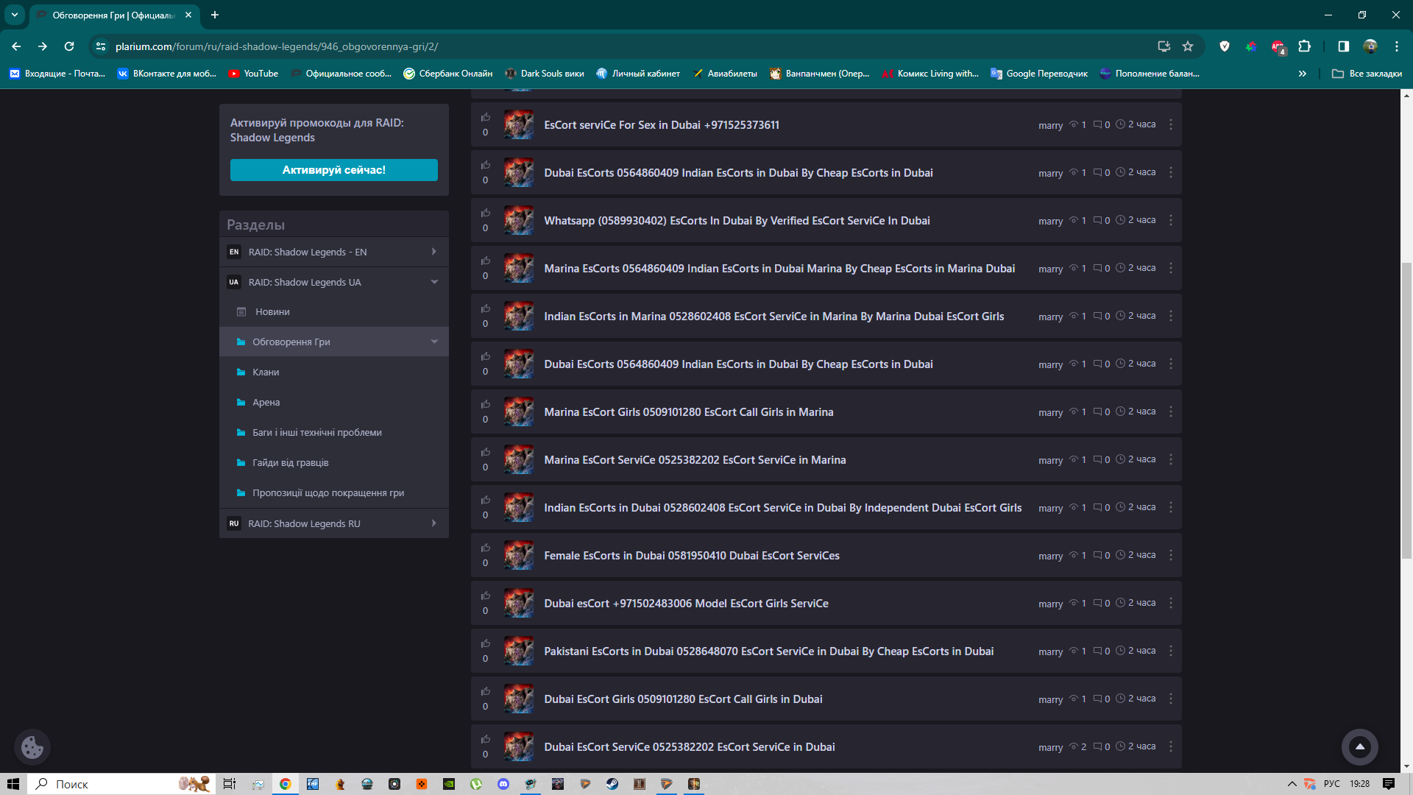Viewport: 1413px width, 795px height.
Task: Go back using the browser back arrow
Action: pyautogui.click(x=16, y=46)
